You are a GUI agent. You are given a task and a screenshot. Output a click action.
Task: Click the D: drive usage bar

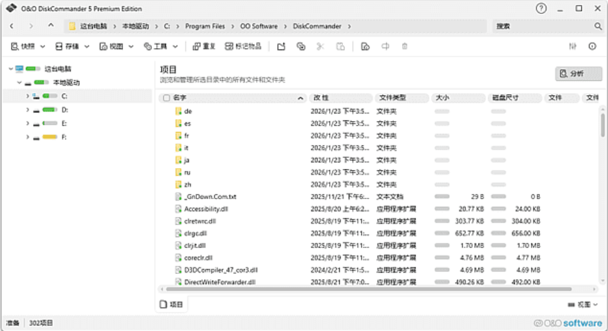tap(50, 110)
